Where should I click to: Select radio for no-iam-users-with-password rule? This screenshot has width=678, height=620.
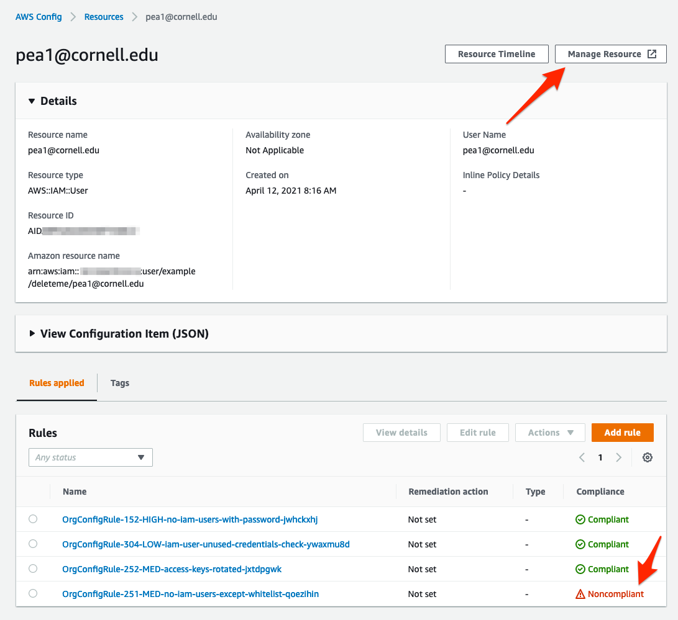(33, 519)
